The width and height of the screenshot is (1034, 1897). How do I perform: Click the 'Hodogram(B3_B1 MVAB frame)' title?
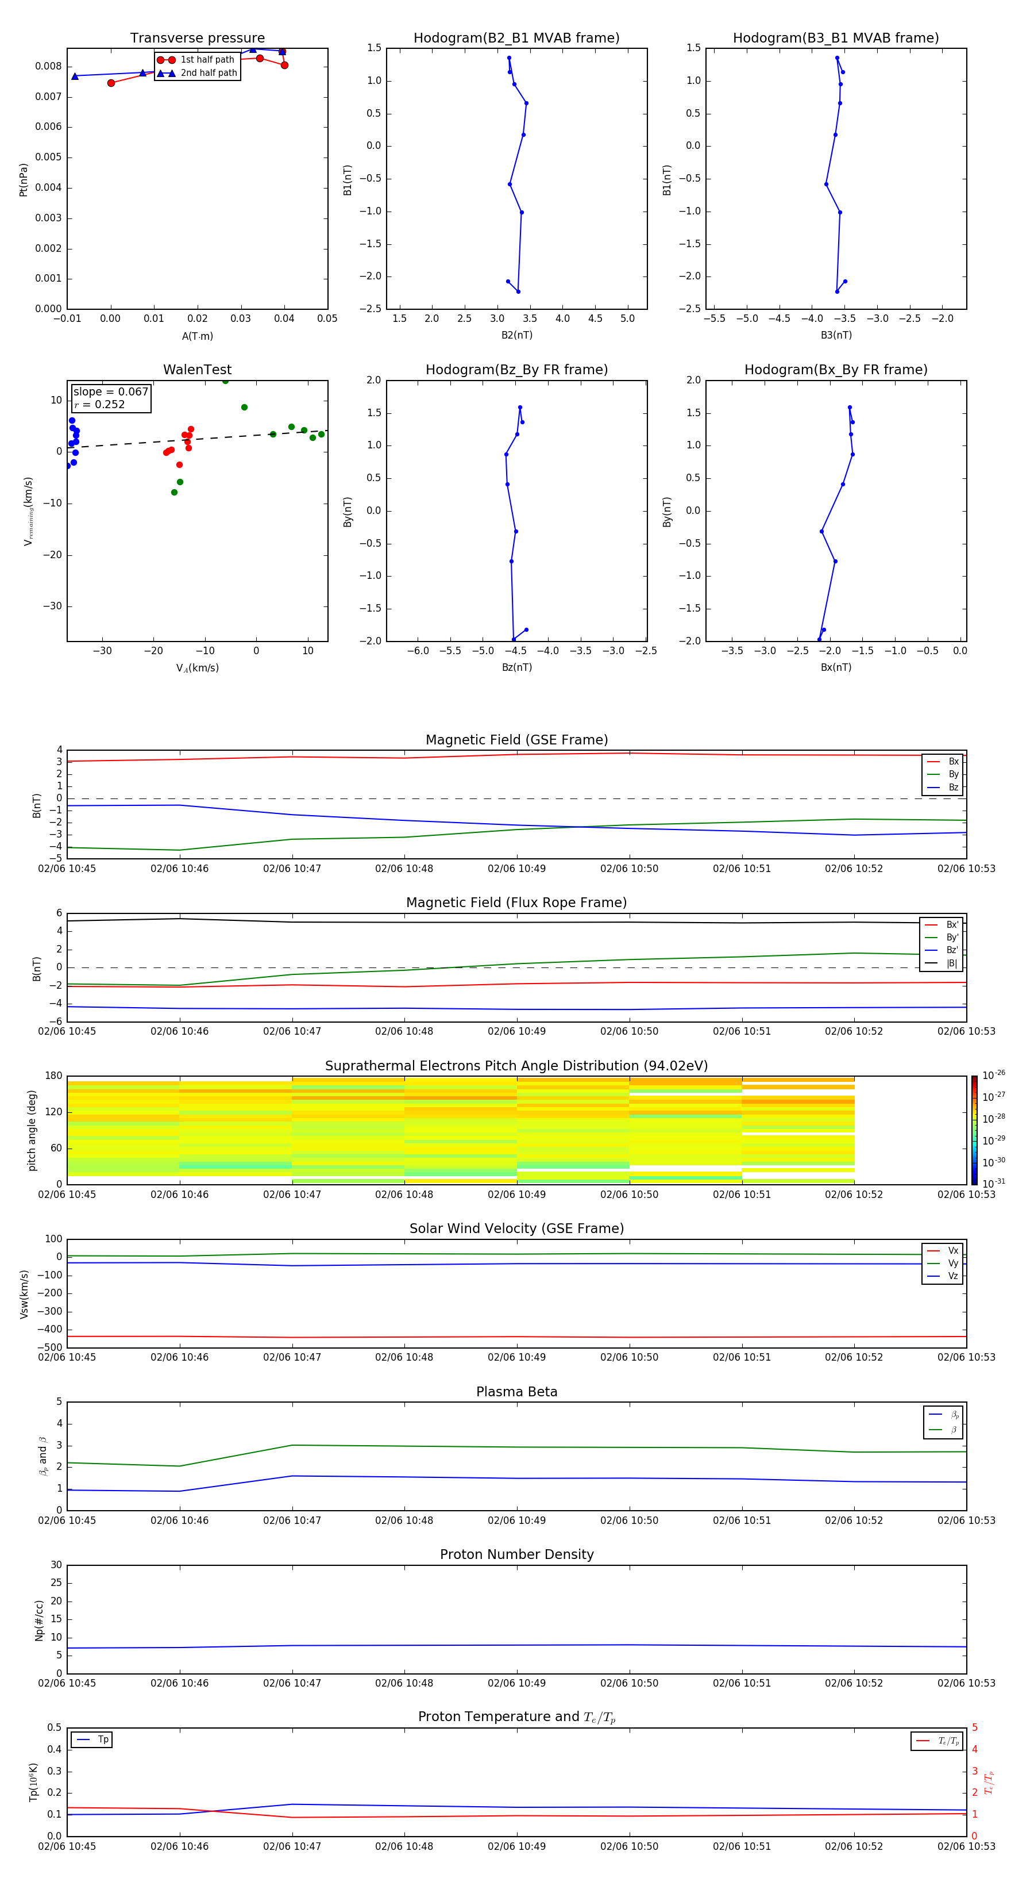pos(836,39)
